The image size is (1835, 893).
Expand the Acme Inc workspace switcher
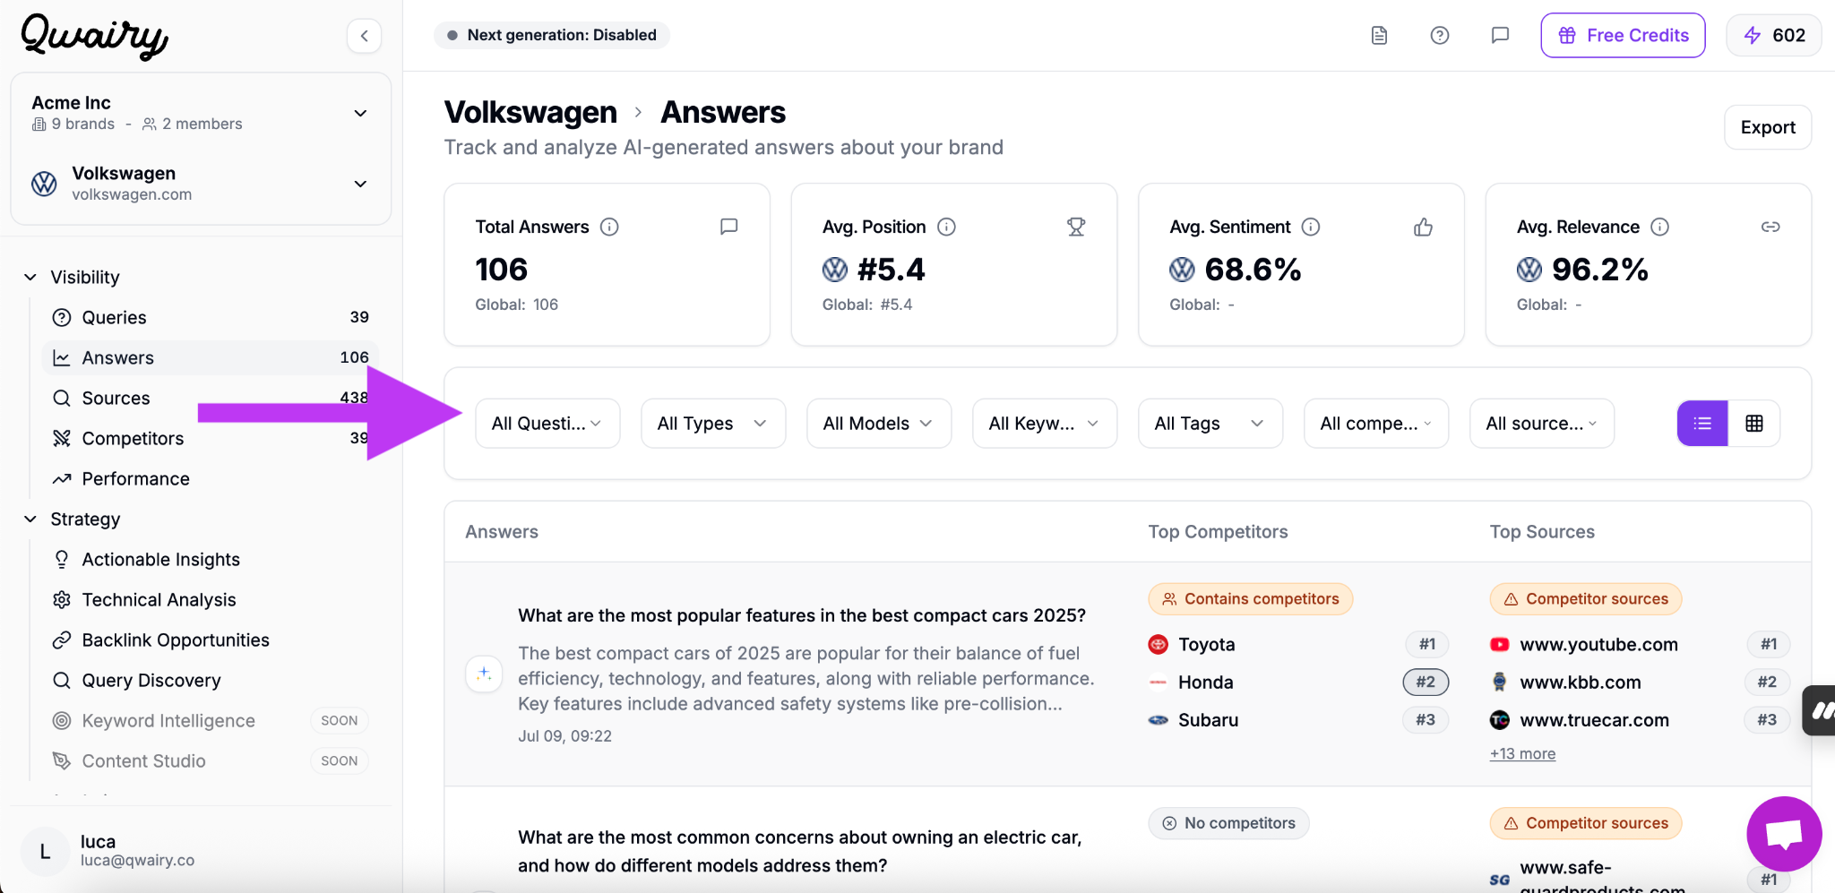(x=201, y=113)
